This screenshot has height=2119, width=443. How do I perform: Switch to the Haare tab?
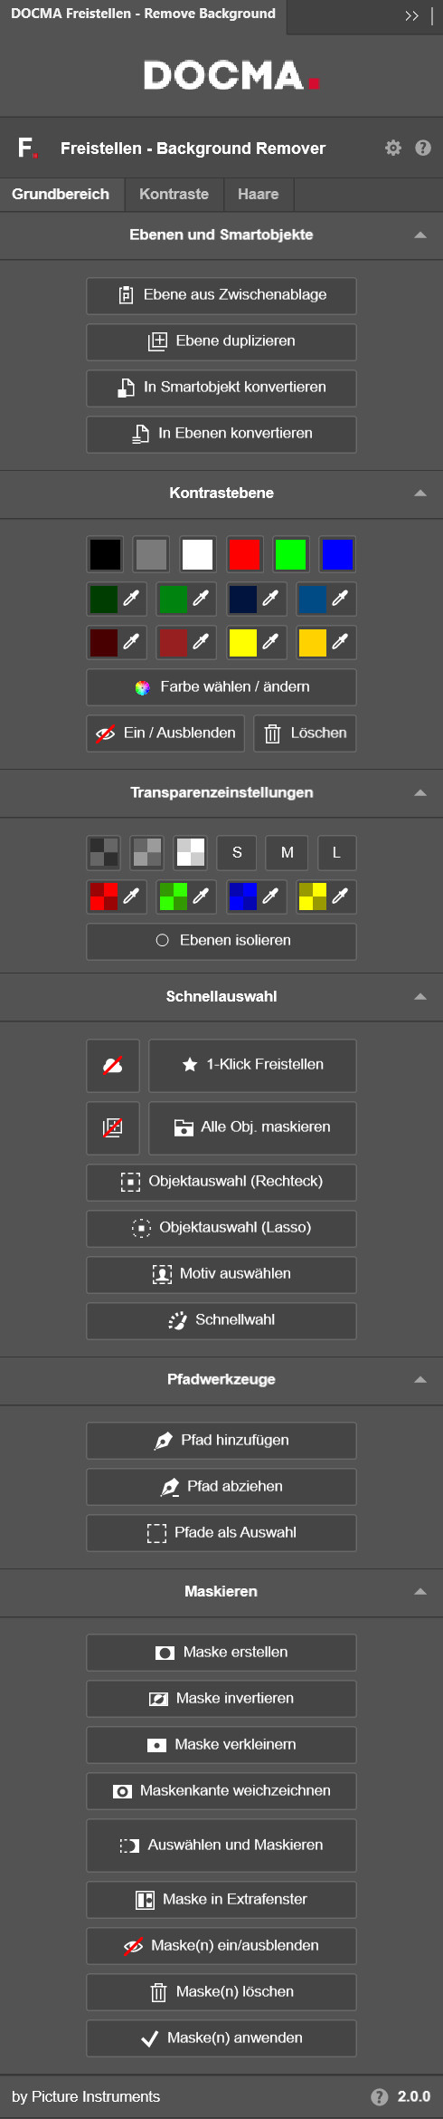click(258, 194)
